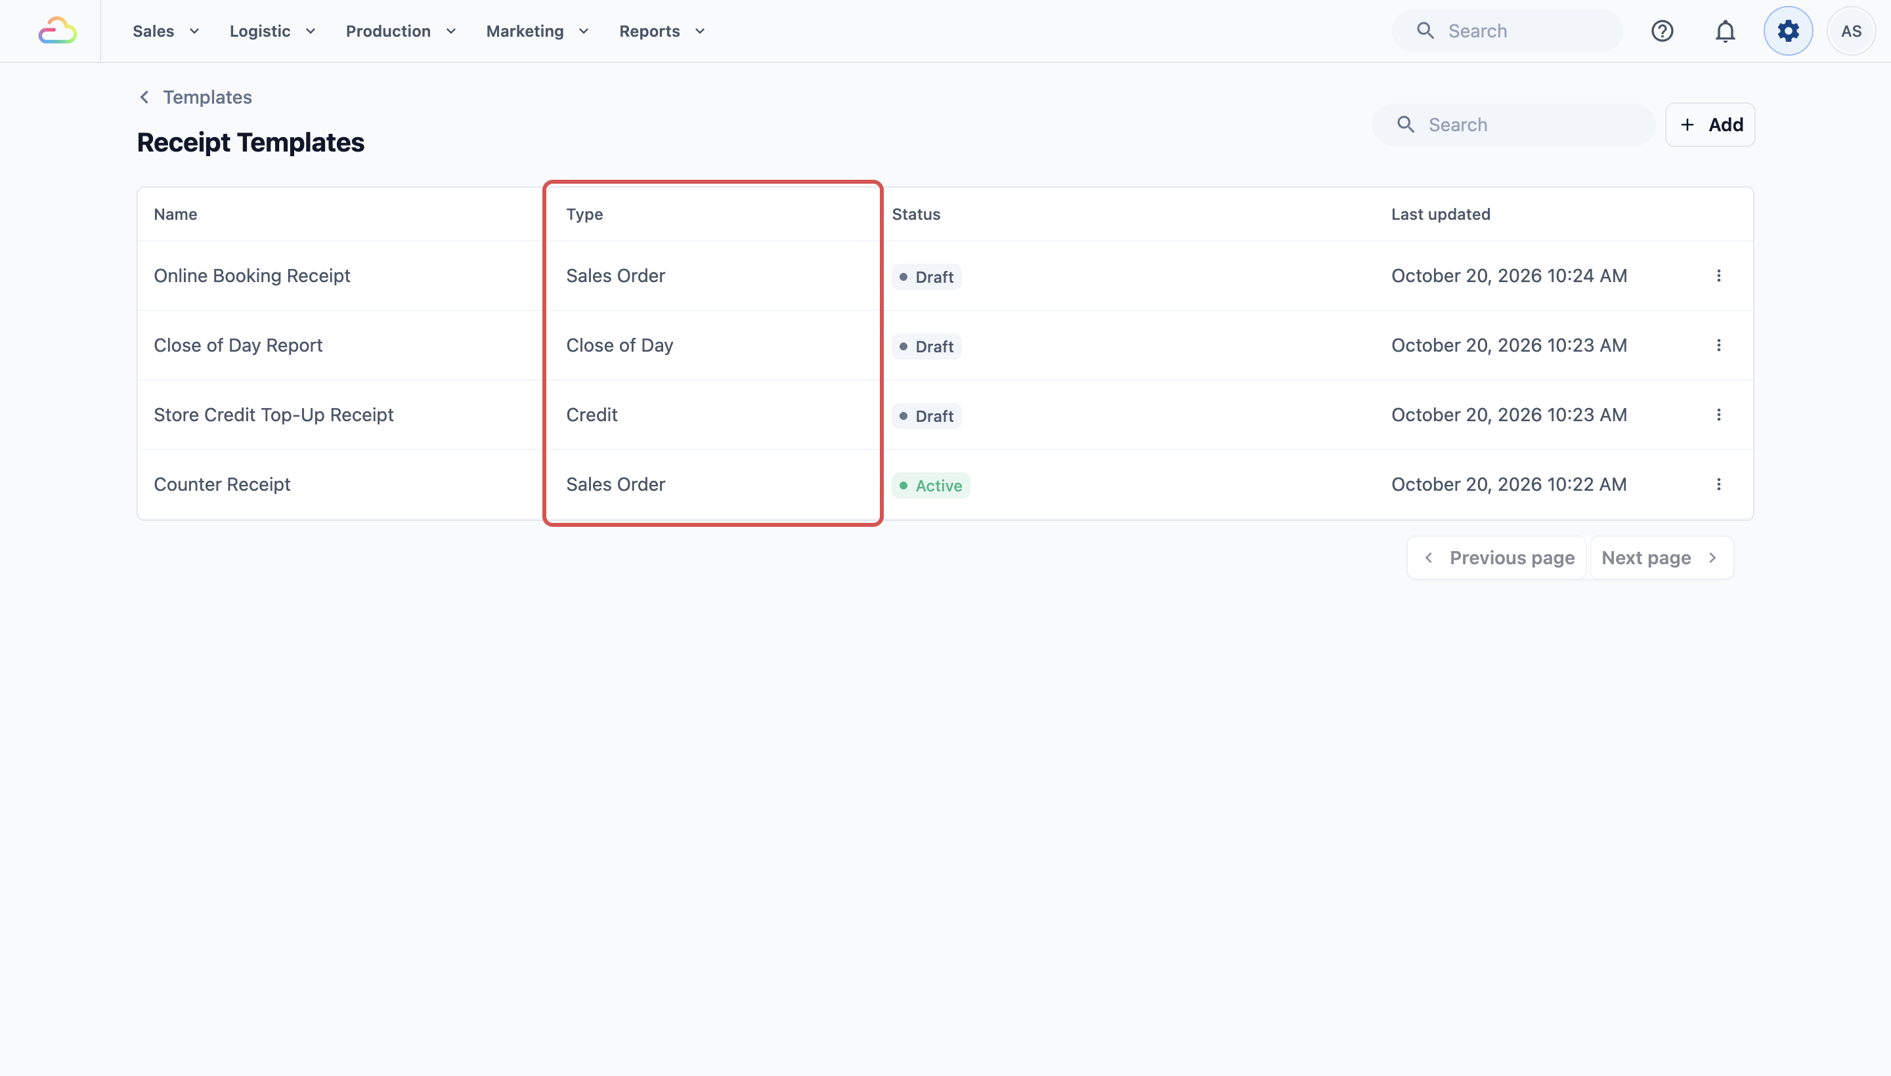This screenshot has height=1076, width=1891.
Task: Open row options for Counter Receipt
Action: pyautogui.click(x=1718, y=484)
